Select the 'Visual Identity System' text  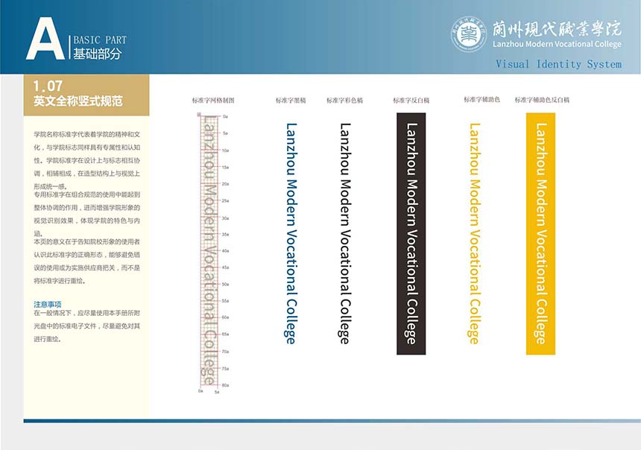[558, 64]
